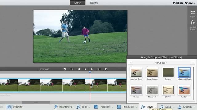Open the Applied Effects fx panel

(193, 23)
